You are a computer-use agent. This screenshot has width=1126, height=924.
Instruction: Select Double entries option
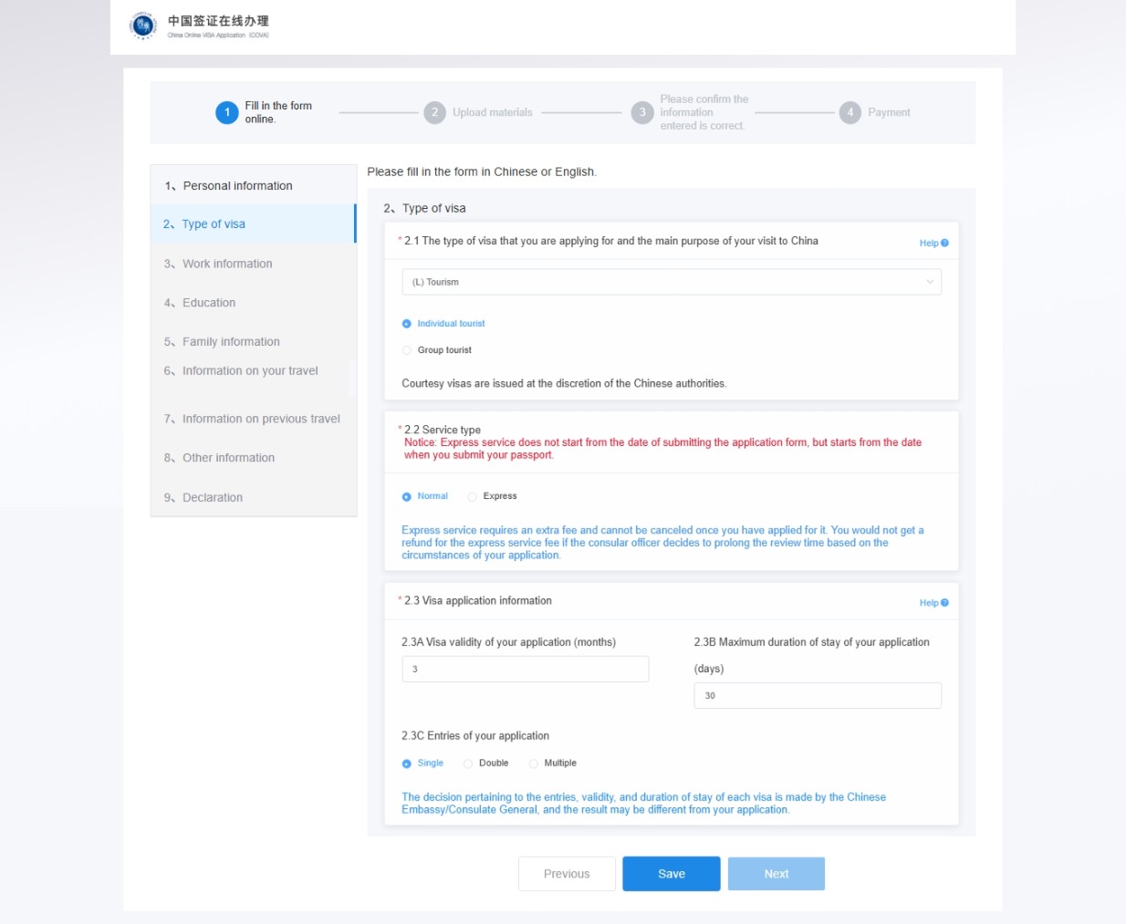click(x=468, y=763)
